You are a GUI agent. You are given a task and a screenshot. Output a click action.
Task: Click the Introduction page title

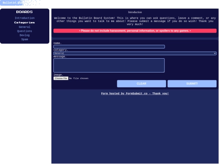135,12
